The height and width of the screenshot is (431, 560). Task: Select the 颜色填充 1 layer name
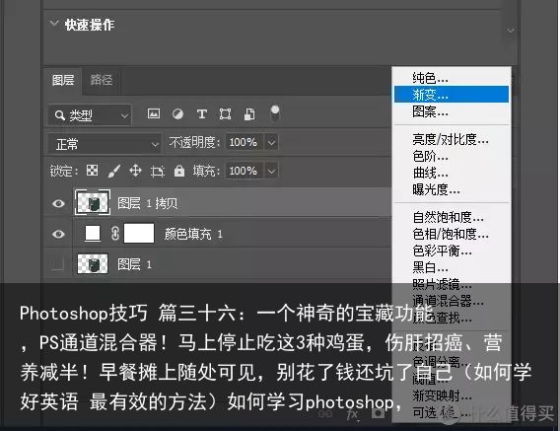(193, 234)
